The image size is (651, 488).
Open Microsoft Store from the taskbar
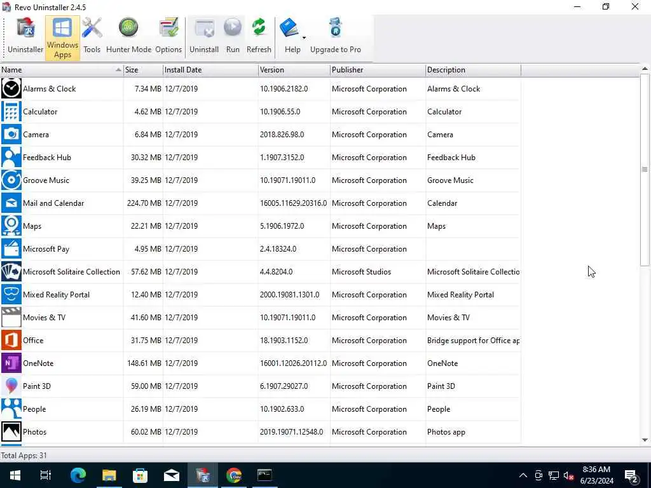[x=140, y=475]
